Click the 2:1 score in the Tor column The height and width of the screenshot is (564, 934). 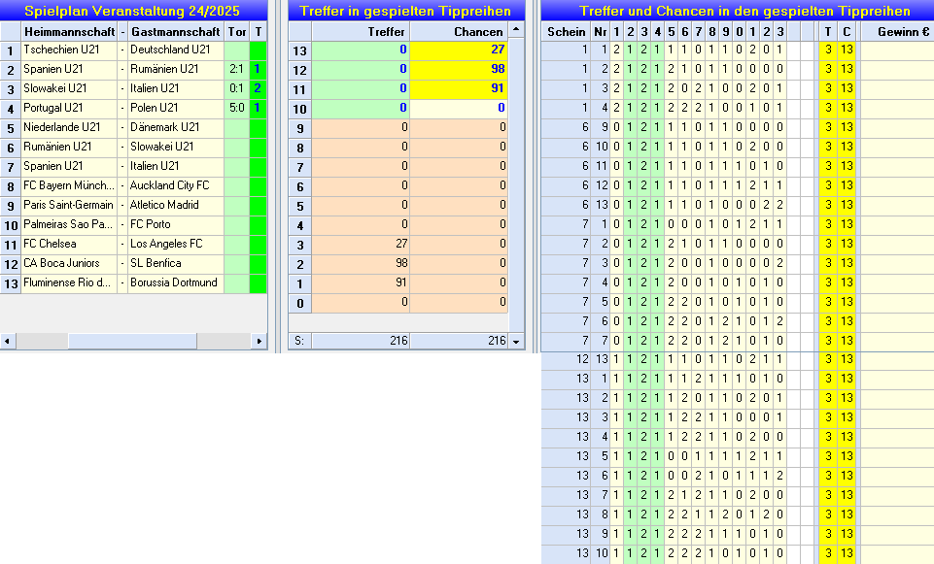point(237,70)
